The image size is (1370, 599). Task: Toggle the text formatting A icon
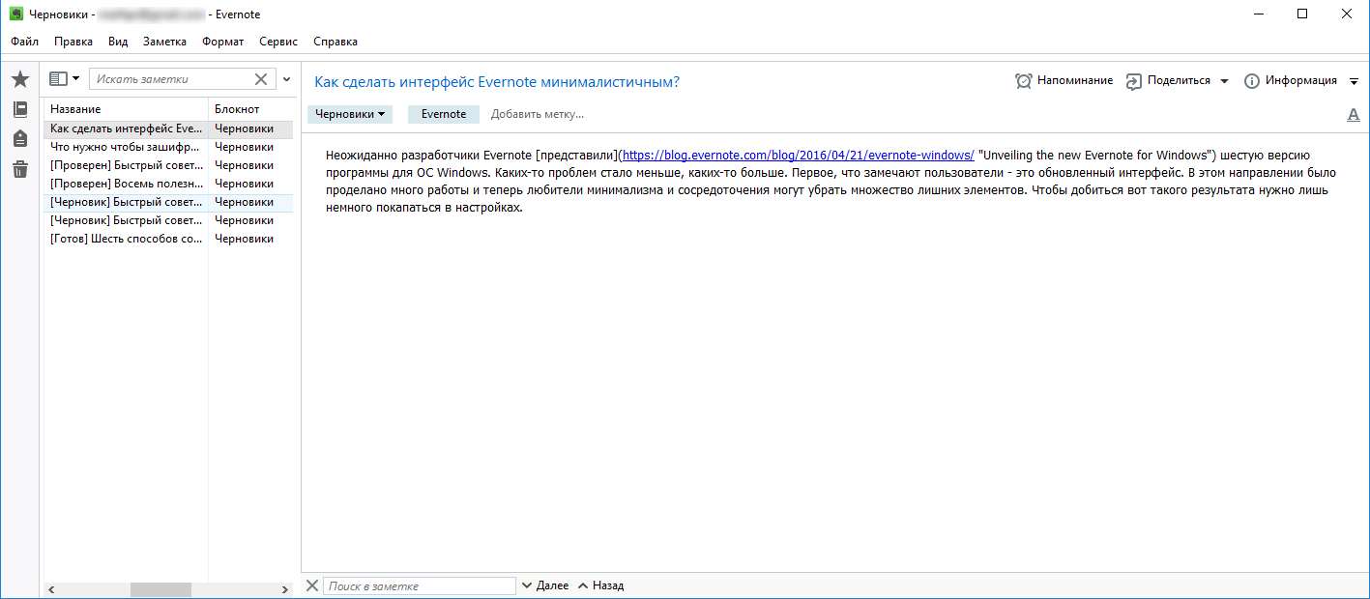coord(1354,115)
